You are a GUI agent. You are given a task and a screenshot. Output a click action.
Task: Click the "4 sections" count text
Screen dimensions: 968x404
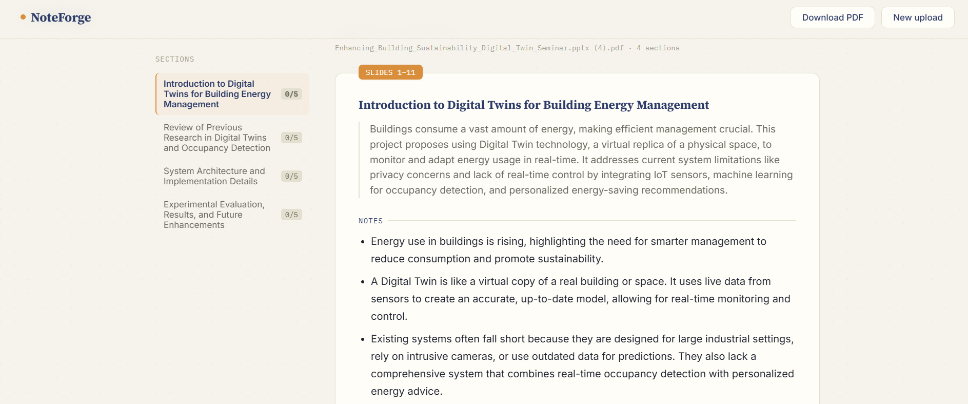point(658,48)
